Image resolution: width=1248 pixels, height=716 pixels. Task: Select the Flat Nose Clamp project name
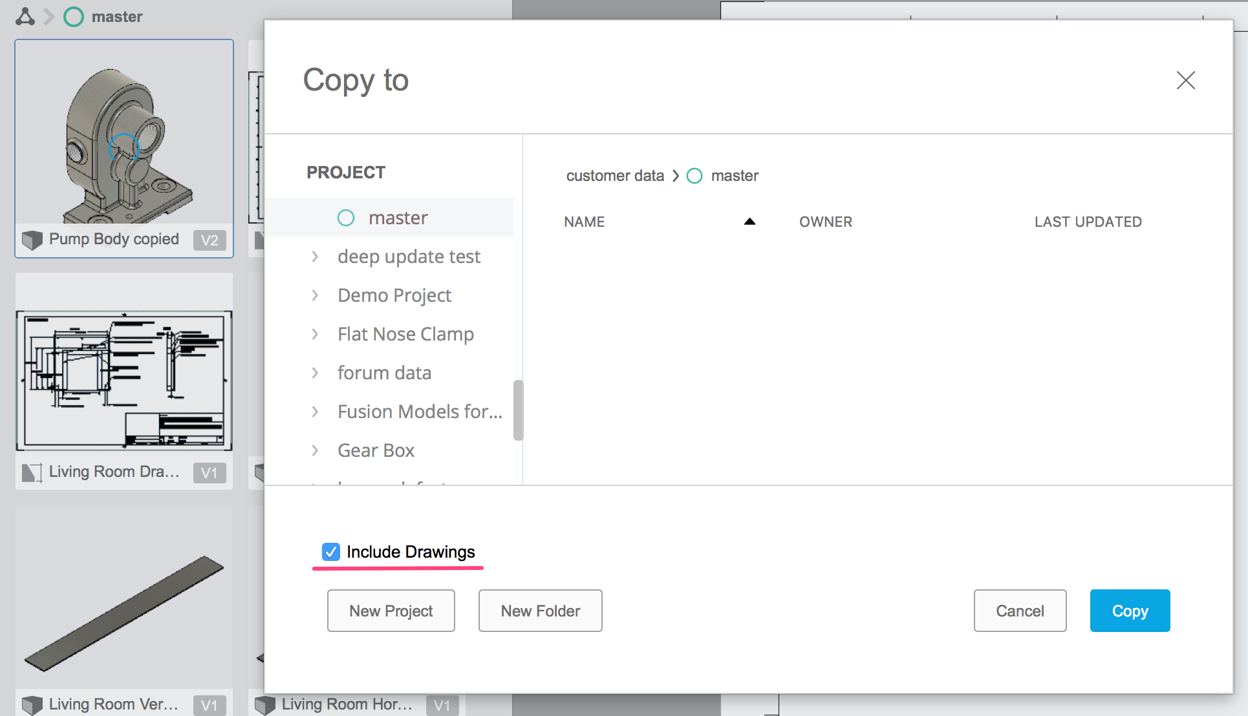pos(405,334)
